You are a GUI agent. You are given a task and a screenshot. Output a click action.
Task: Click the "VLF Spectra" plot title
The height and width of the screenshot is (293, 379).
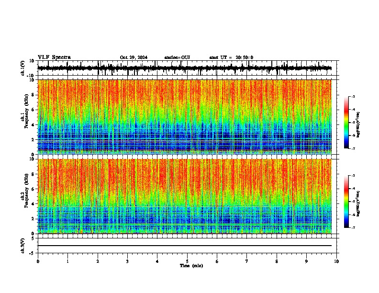[54, 57]
